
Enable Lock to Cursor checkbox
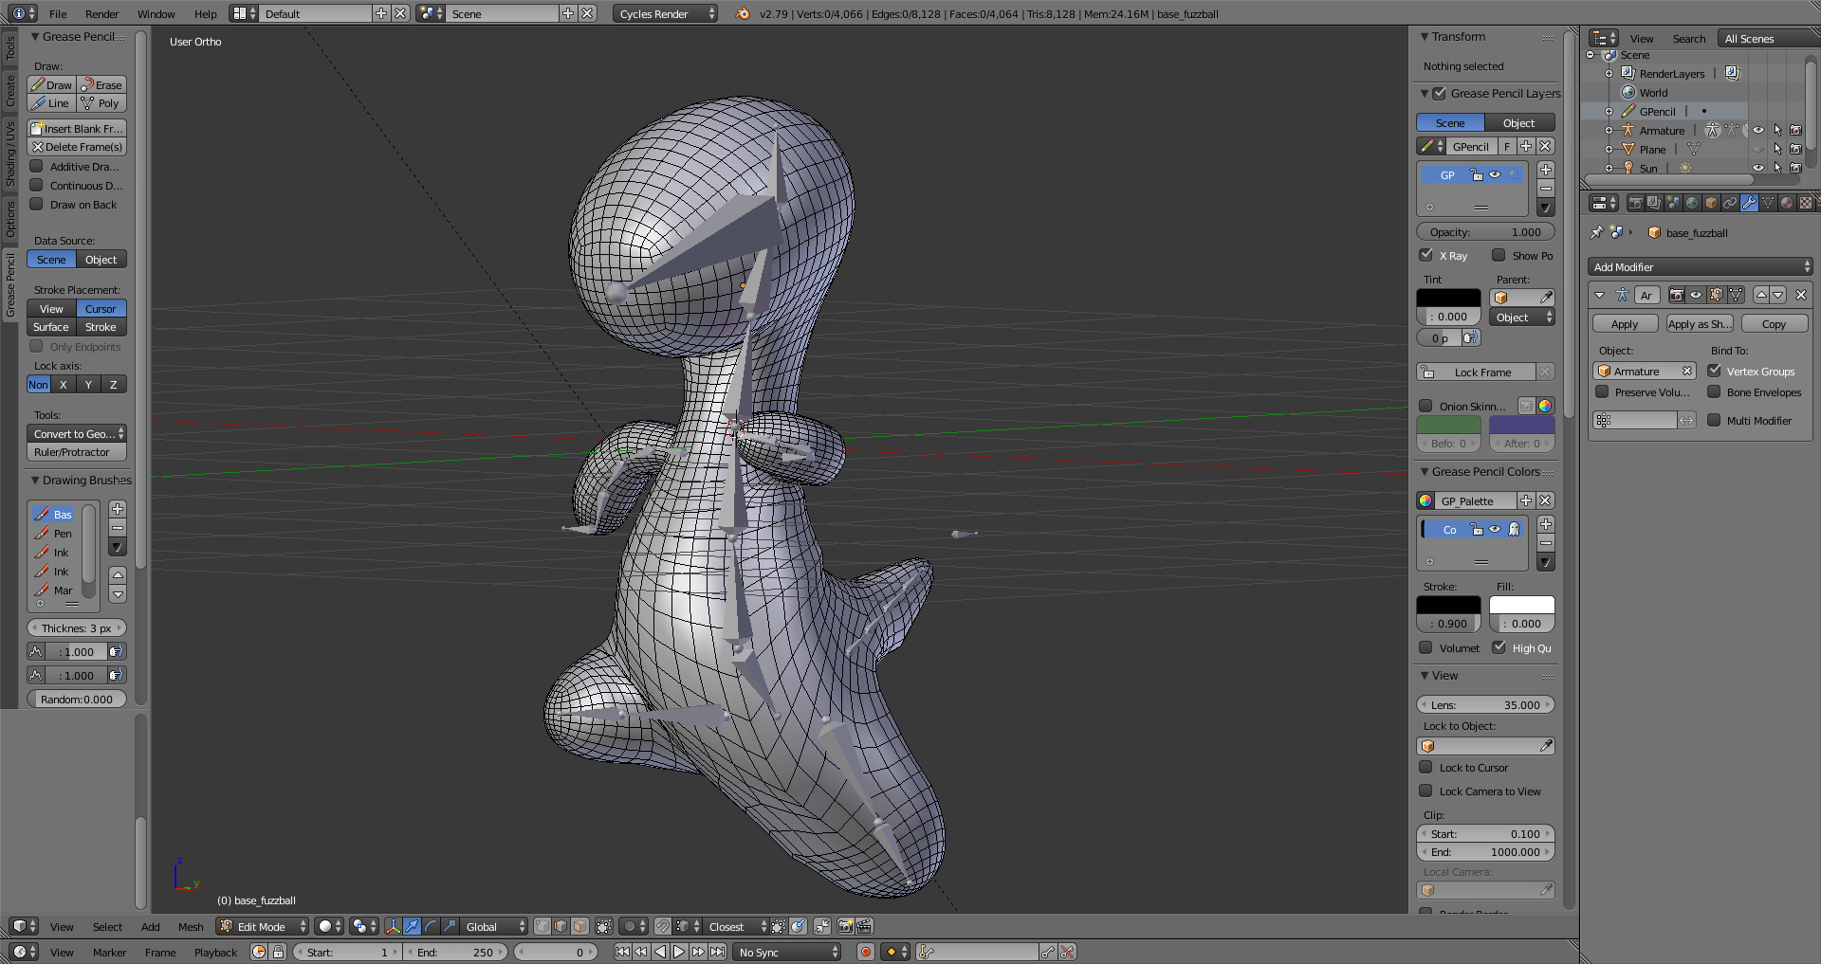pyautogui.click(x=1426, y=767)
